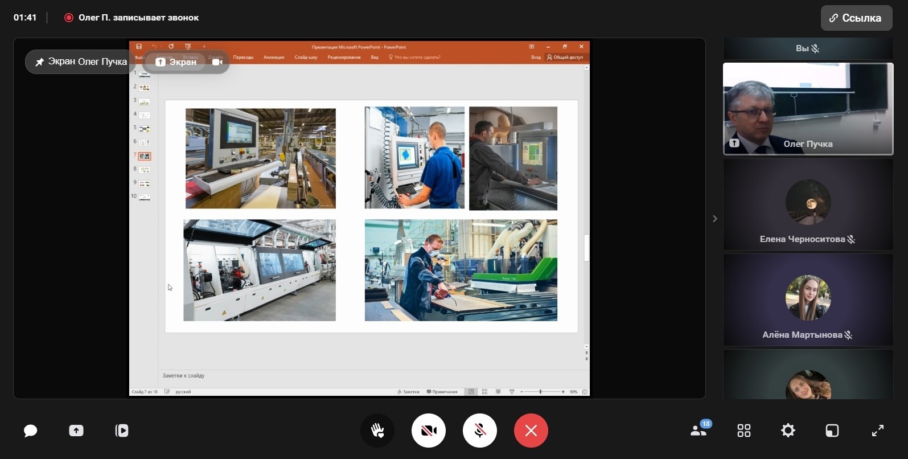The width and height of the screenshot is (908, 459).
Task: Toggle Примечания button in status bar
Action: pyautogui.click(x=442, y=392)
